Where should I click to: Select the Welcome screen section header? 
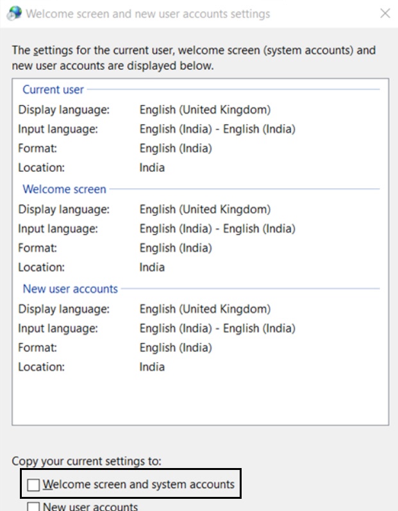tap(64, 189)
